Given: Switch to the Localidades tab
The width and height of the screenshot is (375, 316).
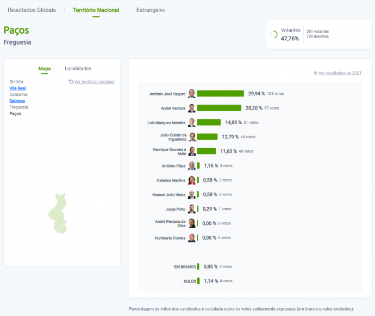Looking at the screenshot, I should click(x=78, y=69).
